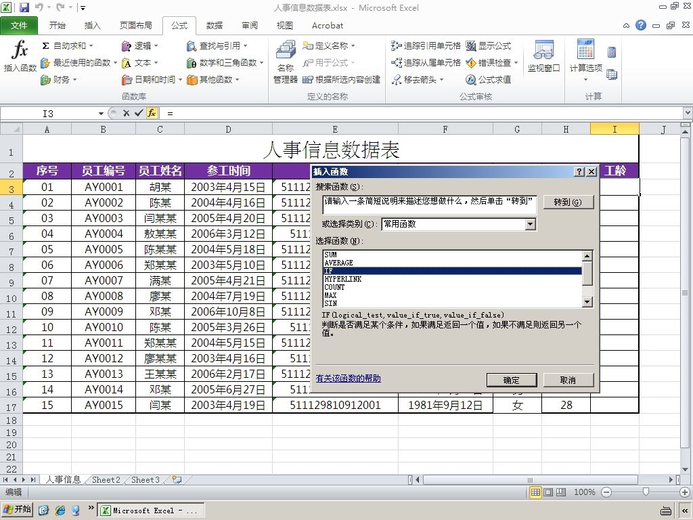The height and width of the screenshot is (520, 693).
Task: Click the Calculate Now calculator icon
Action: tap(612, 52)
